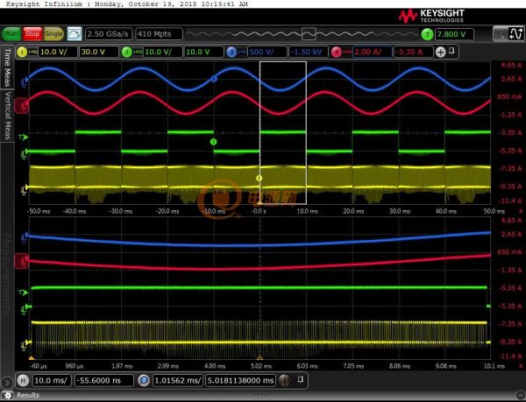Toggle channel 3 blue button

(x=231, y=52)
